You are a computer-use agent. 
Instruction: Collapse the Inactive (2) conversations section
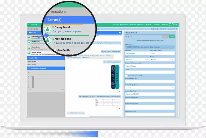(28, 58)
